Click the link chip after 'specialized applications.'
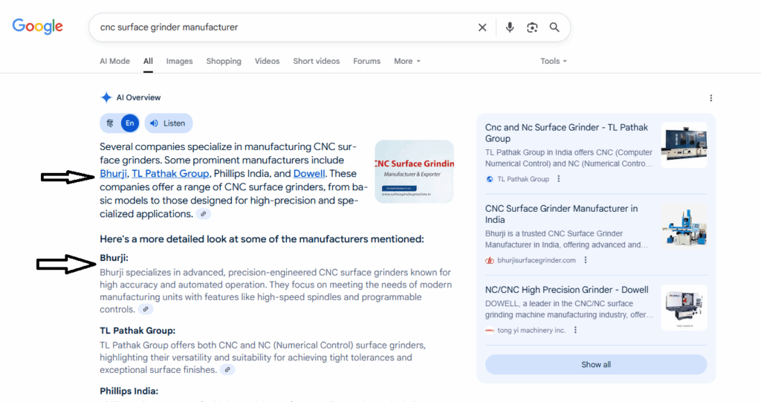Viewport: 761px width, 402px height. pos(204,214)
